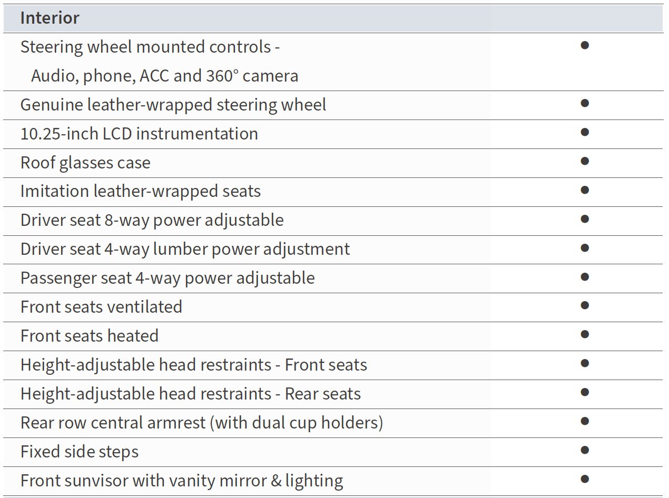The height and width of the screenshot is (498, 669).
Task: Click the dot beside Steering wheel mounted controls
Action: point(584,45)
